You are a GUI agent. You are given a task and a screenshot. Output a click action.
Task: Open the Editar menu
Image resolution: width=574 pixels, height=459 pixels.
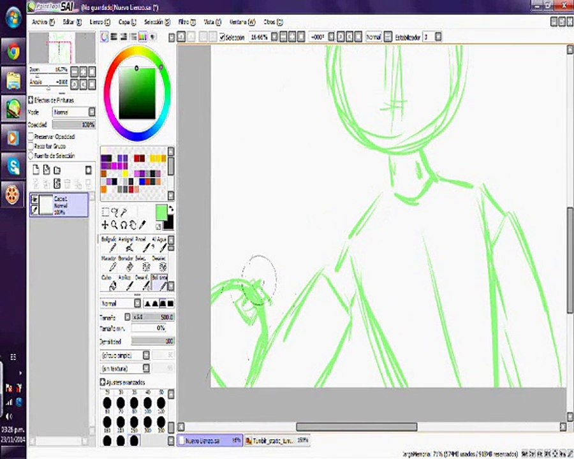(x=72, y=22)
